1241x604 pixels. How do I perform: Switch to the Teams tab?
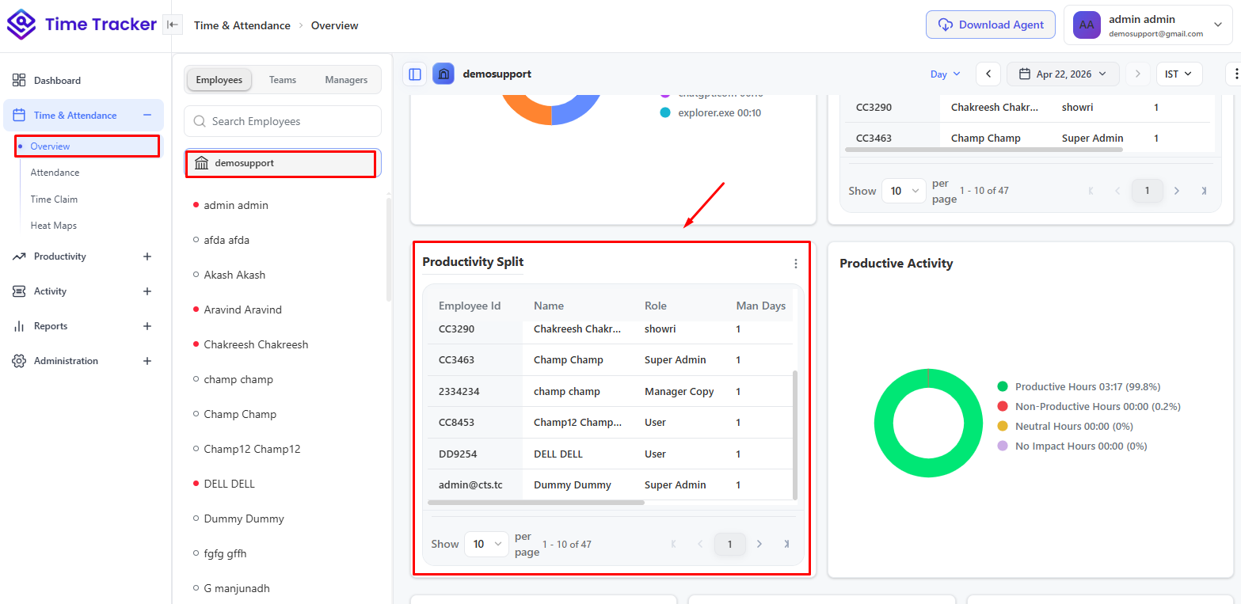(x=283, y=79)
